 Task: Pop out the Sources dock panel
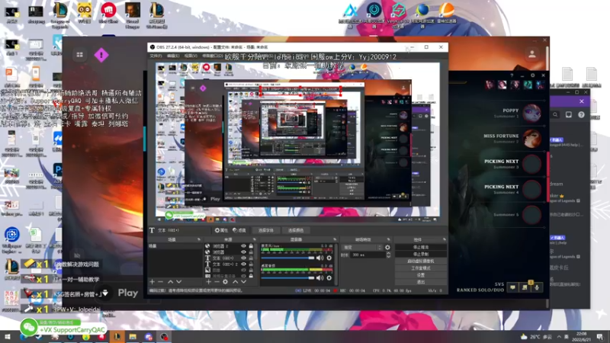pos(255,239)
